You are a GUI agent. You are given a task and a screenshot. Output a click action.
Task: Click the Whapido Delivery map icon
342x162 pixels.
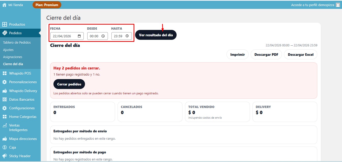click(x=5, y=91)
